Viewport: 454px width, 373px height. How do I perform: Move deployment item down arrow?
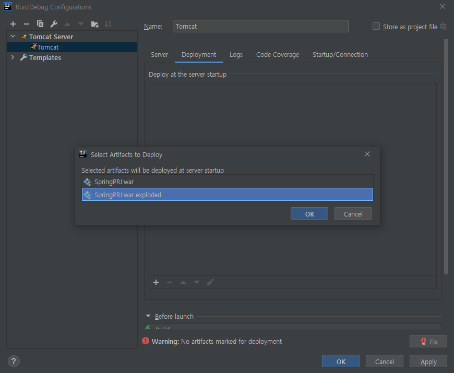(x=197, y=282)
